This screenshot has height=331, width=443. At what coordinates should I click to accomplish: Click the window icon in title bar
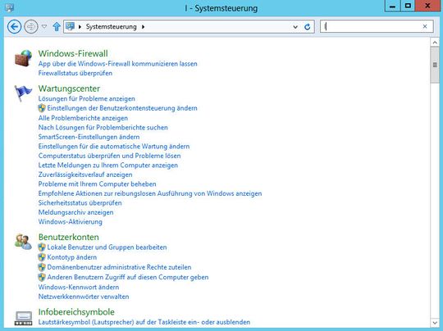pyautogui.click(x=9, y=7)
